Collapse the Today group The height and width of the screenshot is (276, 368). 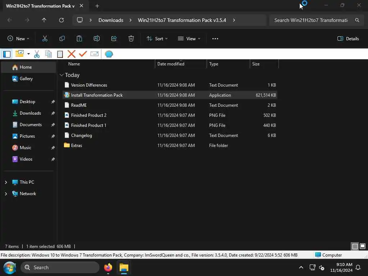coord(61,75)
